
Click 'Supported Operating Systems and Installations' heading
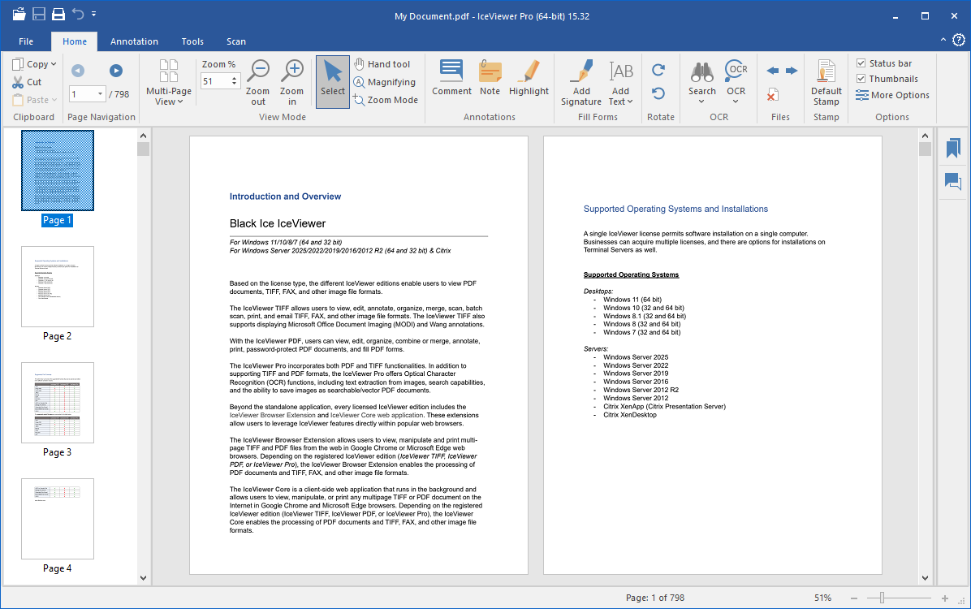pyautogui.click(x=675, y=209)
